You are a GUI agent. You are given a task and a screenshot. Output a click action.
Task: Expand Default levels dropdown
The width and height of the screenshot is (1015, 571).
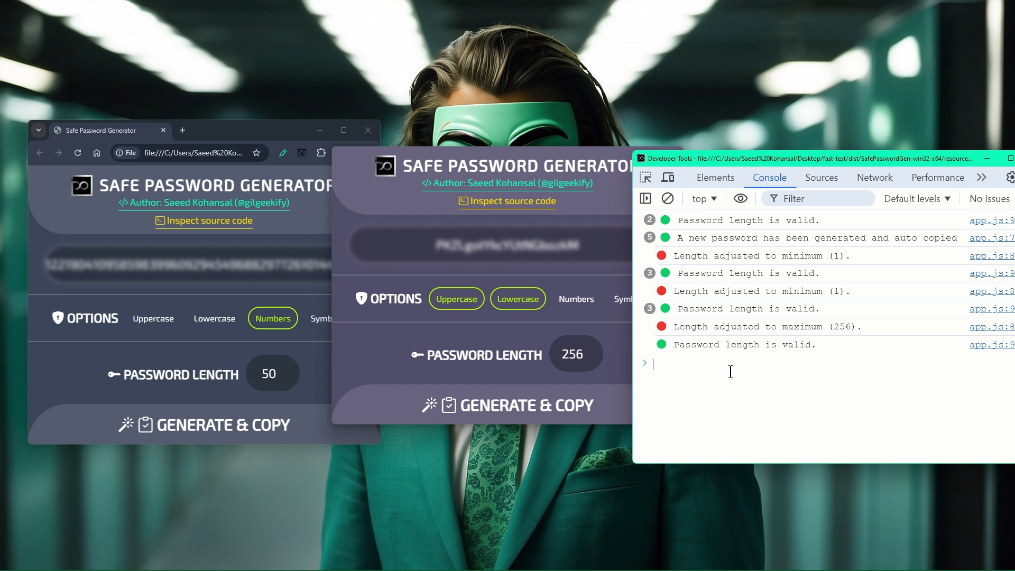pos(917,199)
